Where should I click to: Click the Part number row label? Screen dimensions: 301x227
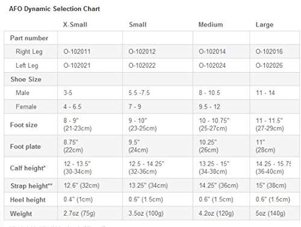(29, 38)
